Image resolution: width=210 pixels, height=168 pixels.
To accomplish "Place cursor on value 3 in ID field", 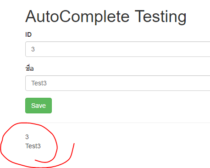I will [x=33, y=49].
